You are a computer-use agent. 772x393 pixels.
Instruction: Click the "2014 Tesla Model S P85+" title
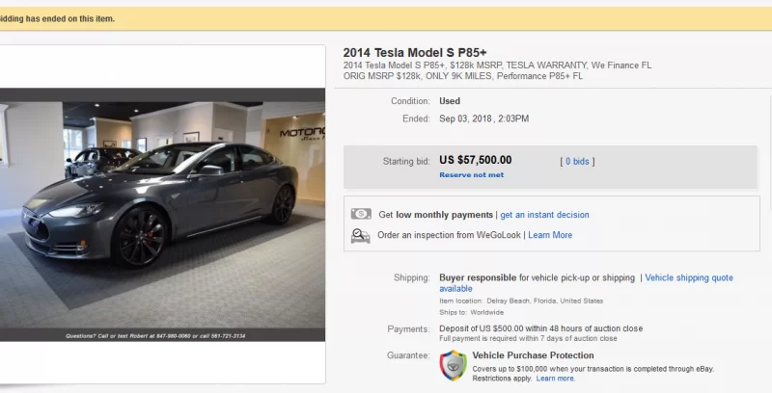(413, 52)
